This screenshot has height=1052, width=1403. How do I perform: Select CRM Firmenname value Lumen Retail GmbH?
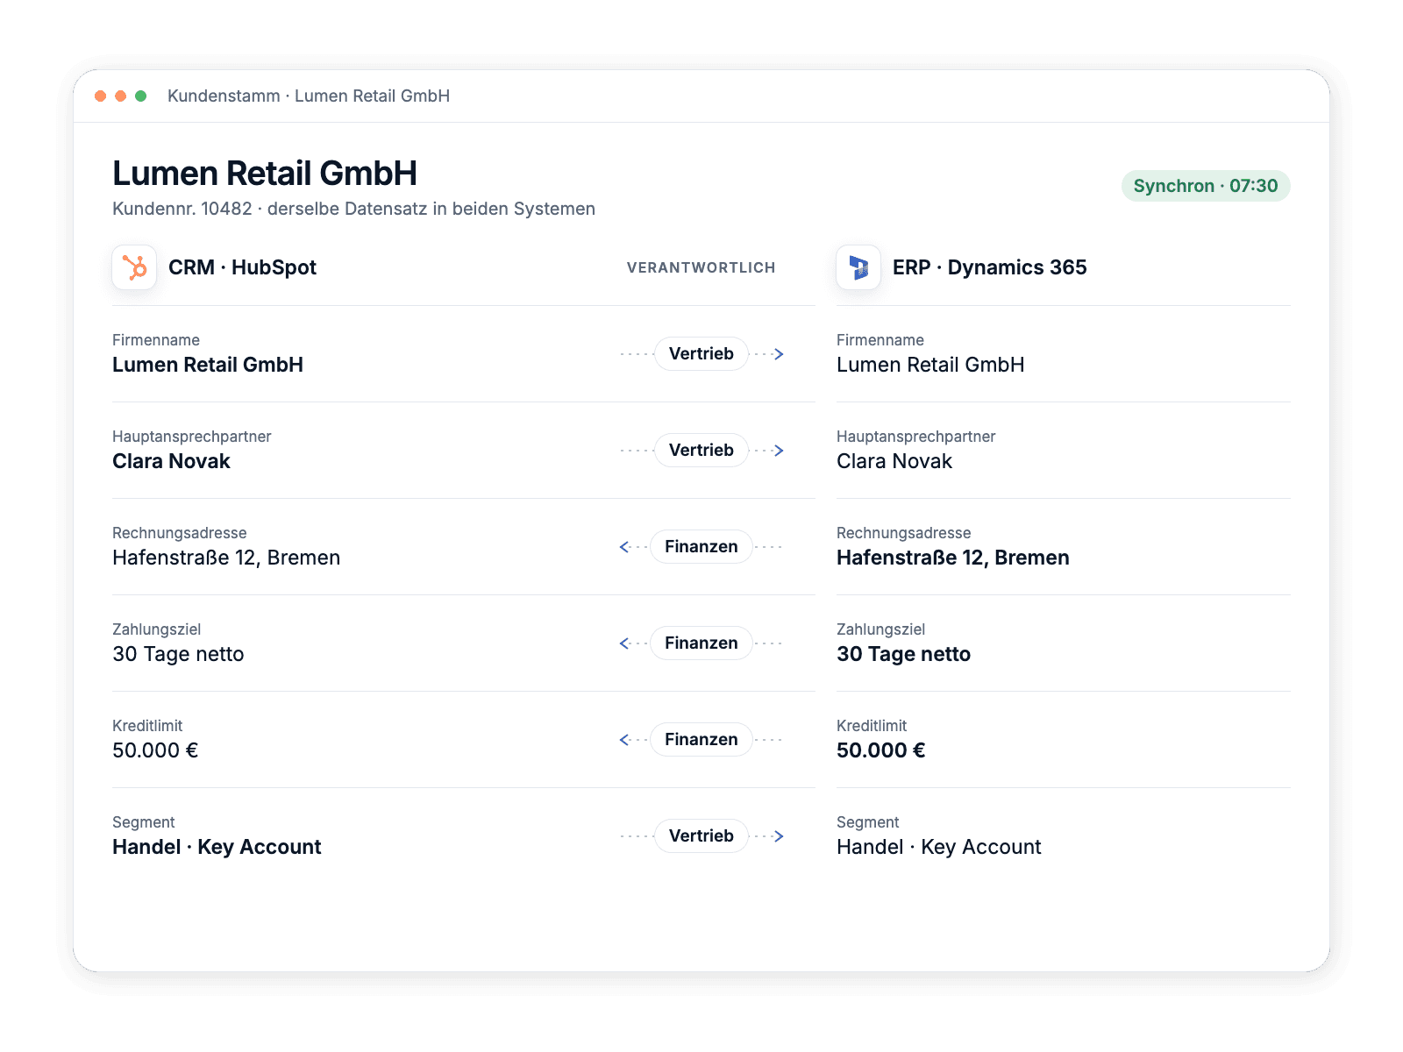[x=208, y=365]
